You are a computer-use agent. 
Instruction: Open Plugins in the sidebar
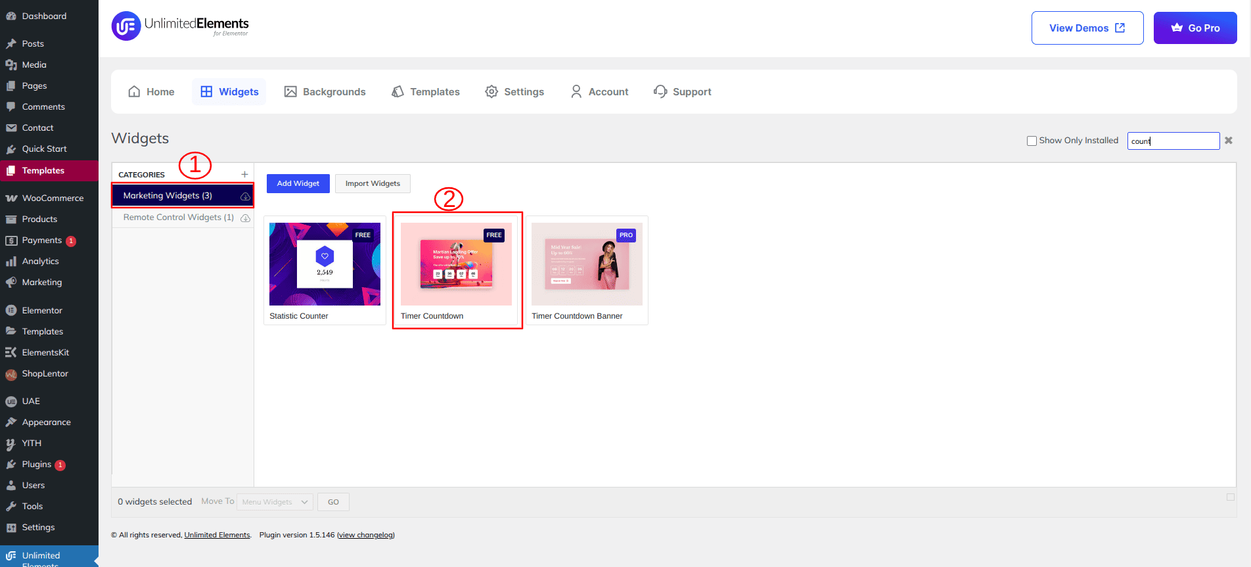tap(49, 464)
